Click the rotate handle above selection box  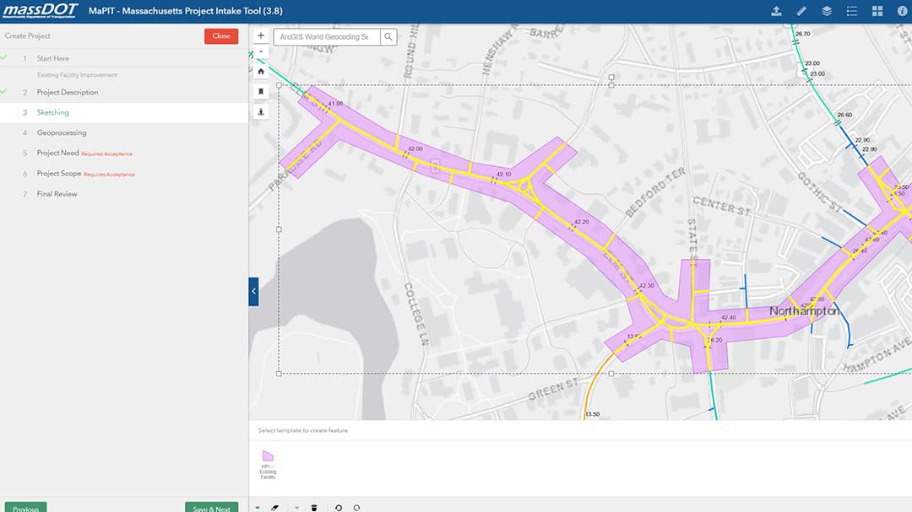[x=611, y=77]
